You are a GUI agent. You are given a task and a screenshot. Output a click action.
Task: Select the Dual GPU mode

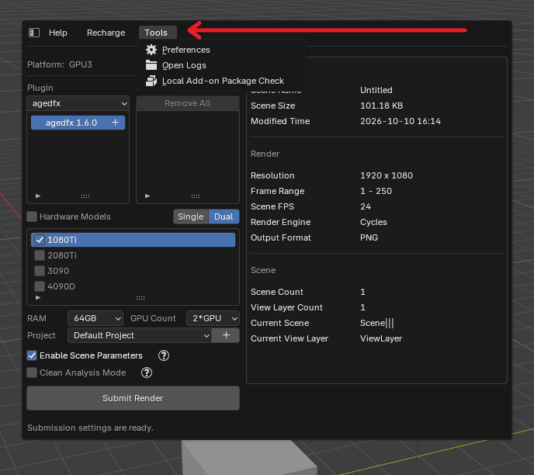[x=224, y=217]
